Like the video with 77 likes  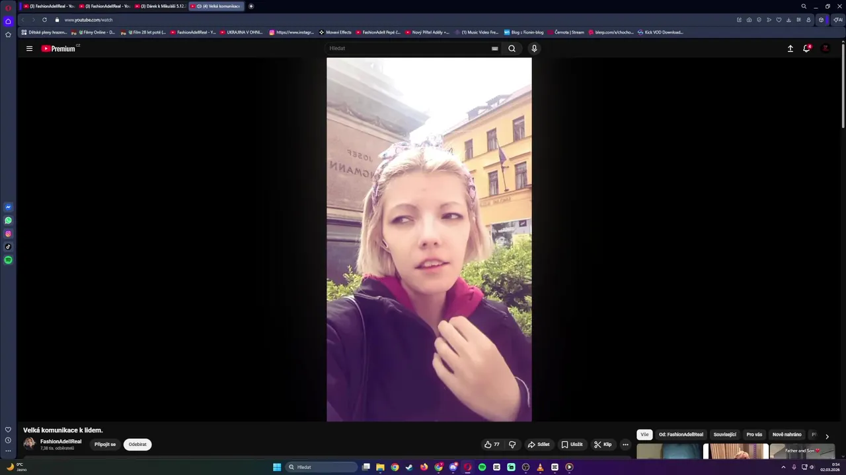pos(492,445)
